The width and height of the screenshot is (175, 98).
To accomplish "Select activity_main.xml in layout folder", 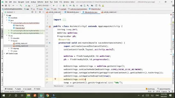I will click(x=21, y=43).
